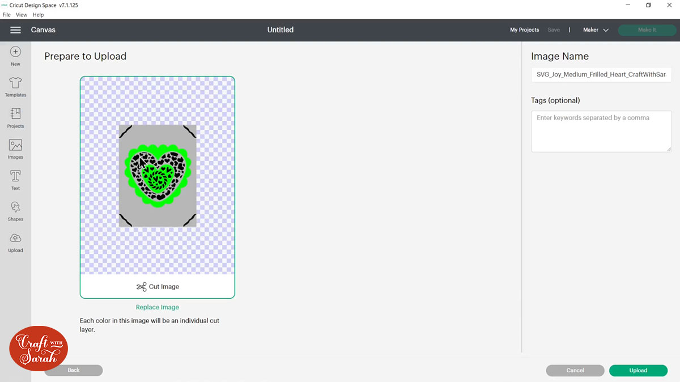Create a new project with the New icon
Viewport: 680px width, 382px height.
click(15, 55)
